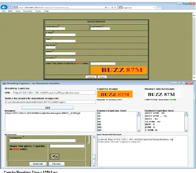This screenshot has height=173, width=196.
Task: Click scroll-up arrow of Ranked Captcha Text list
Action: point(186,113)
